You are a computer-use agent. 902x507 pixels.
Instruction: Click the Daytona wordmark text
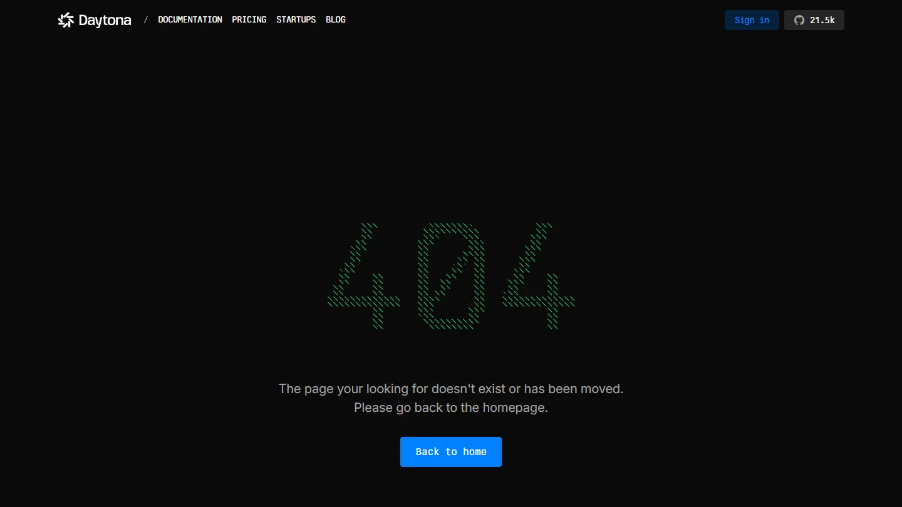pos(105,20)
